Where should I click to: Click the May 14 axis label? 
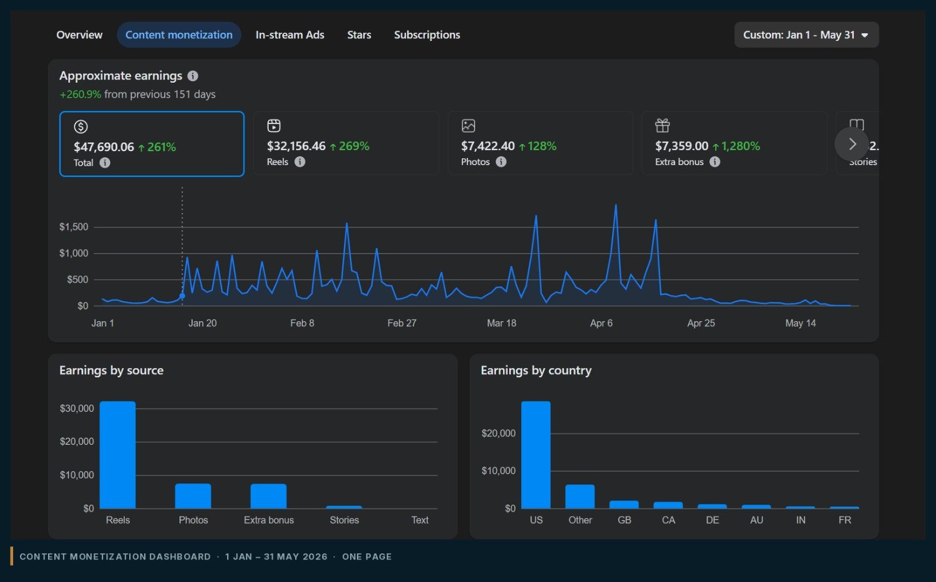coord(801,323)
